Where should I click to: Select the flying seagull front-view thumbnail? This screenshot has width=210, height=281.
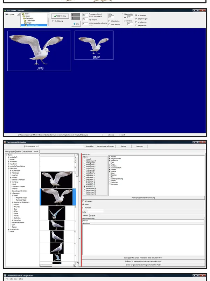tap(57, 213)
